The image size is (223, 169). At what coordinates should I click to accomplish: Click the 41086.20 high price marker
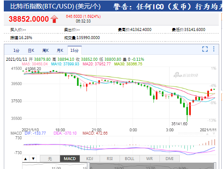coord(33,69)
